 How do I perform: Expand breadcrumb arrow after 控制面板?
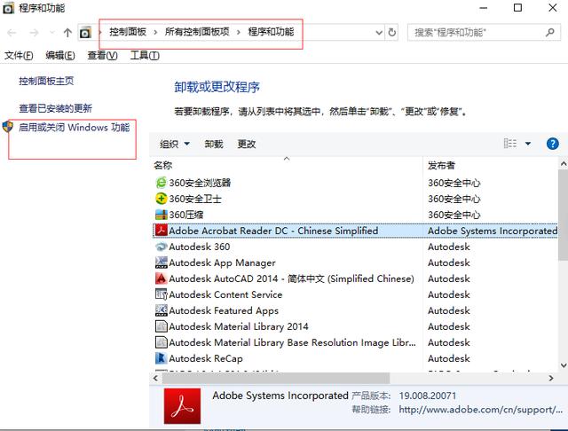pos(155,32)
